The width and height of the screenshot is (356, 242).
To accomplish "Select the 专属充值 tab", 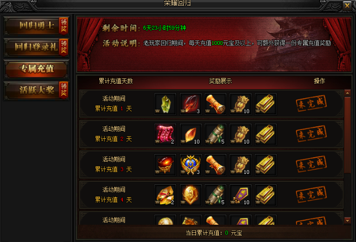I will click(36, 69).
